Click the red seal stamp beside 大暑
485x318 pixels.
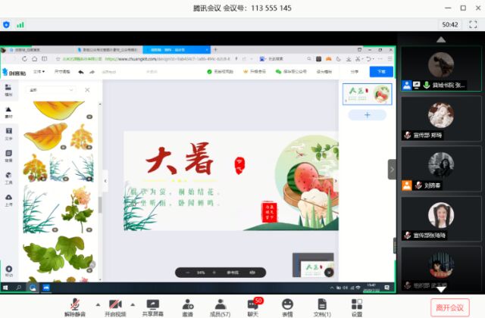point(239,165)
